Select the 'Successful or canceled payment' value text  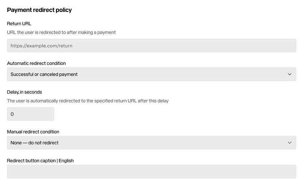[x=44, y=75]
